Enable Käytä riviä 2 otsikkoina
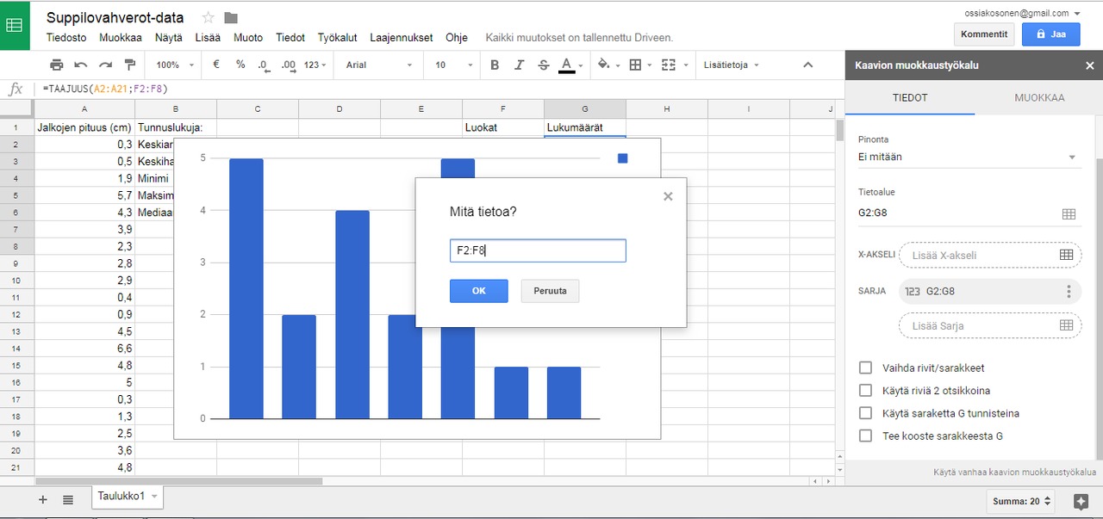 (x=866, y=391)
